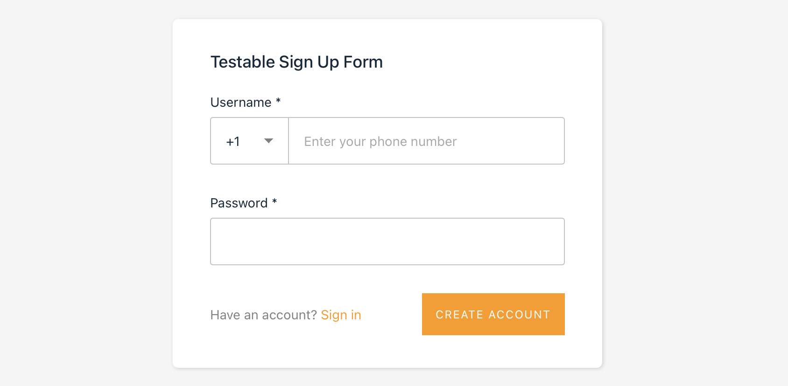788x386 pixels.
Task: Click the word 'Sign' in the orange link
Action: point(334,315)
